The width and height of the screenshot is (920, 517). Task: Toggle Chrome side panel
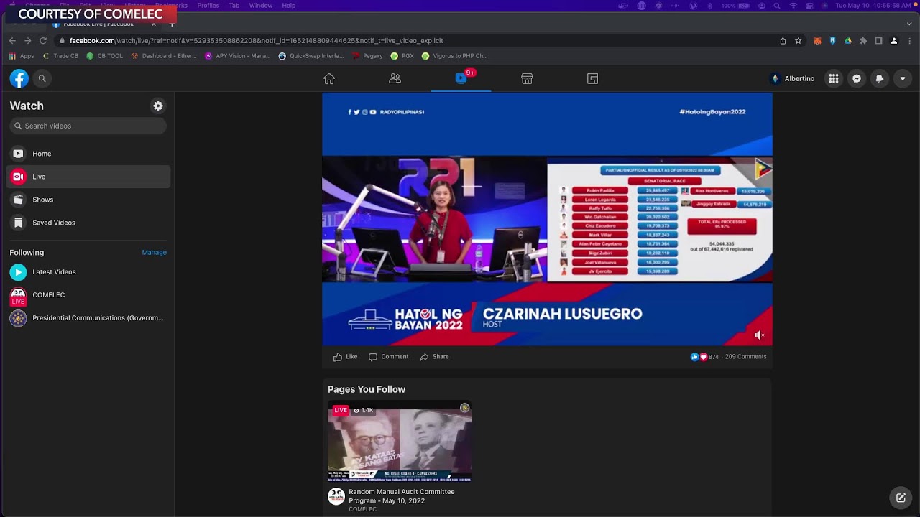[x=878, y=41]
